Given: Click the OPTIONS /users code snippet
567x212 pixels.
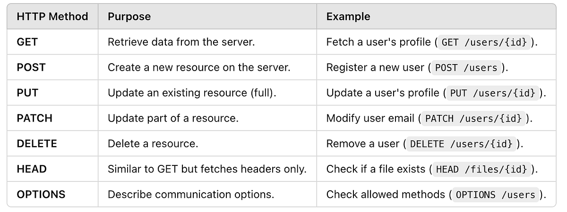Looking at the screenshot, I should [x=495, y=194].
